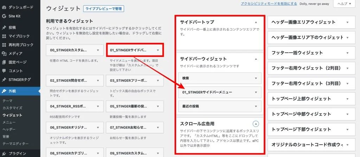Expand the 00_STINGERカスタム widget
The width and height of the screenshot is (360, 157).
point(98,50)
